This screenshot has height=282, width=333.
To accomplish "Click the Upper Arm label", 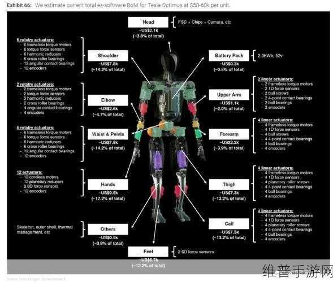I will pos(229,95).
